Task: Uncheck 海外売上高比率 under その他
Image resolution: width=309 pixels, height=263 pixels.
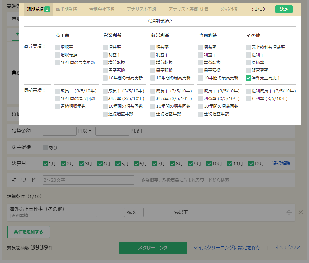Action: [x=248, y=77]
